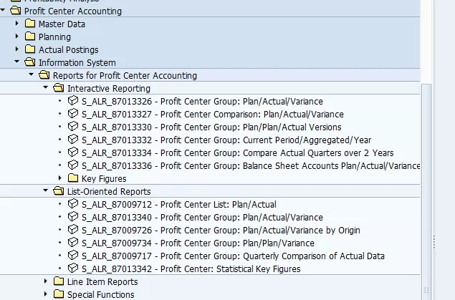Click the S_ALR_87013327 transaction cube icon
Screen dimensions: 455x300
click(x=72, y=114)
